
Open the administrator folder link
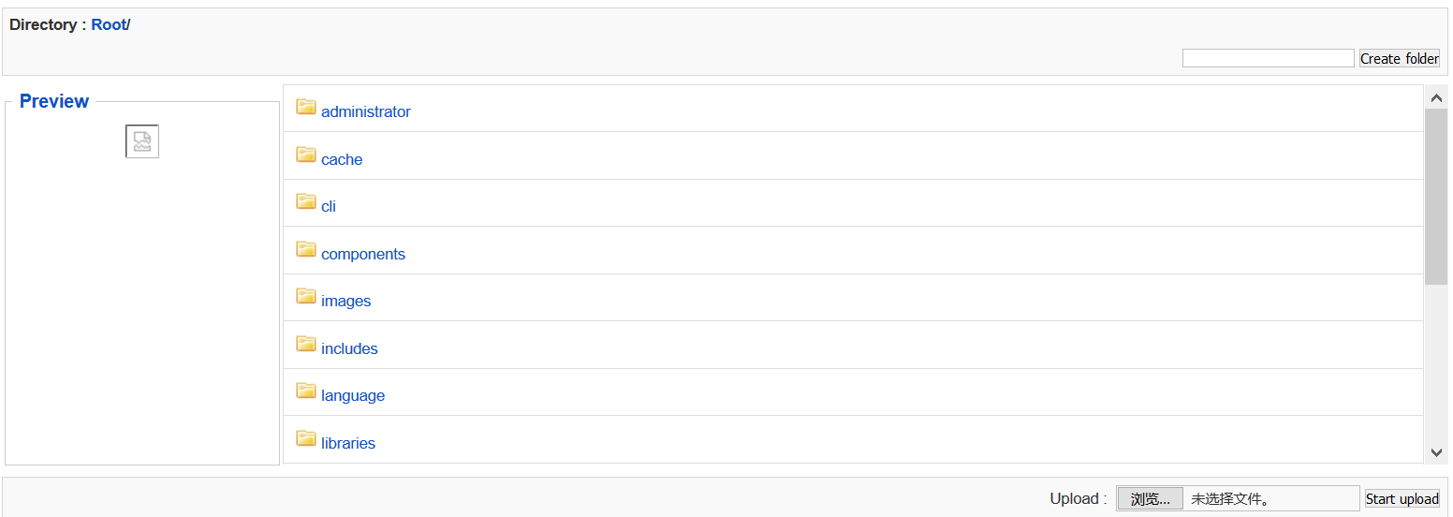pyautogui.click(x=365, y=111)
